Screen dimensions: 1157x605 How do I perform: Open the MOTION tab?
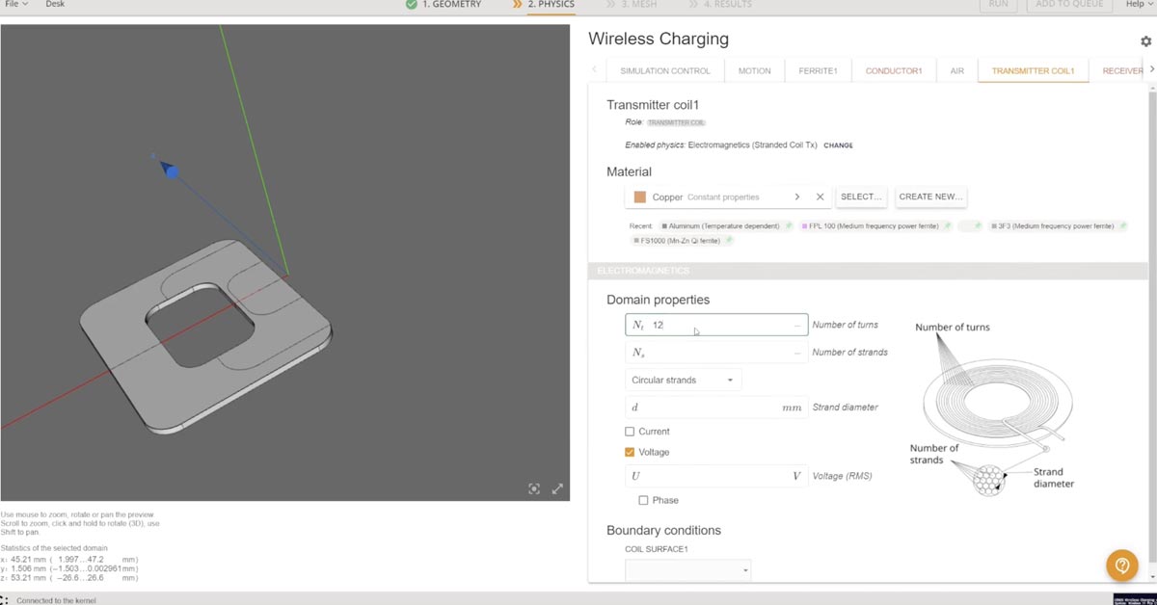[x=755, y=69]
